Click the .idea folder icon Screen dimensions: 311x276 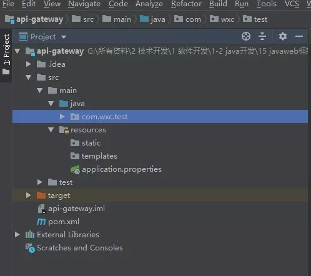[x=41, y=64]
